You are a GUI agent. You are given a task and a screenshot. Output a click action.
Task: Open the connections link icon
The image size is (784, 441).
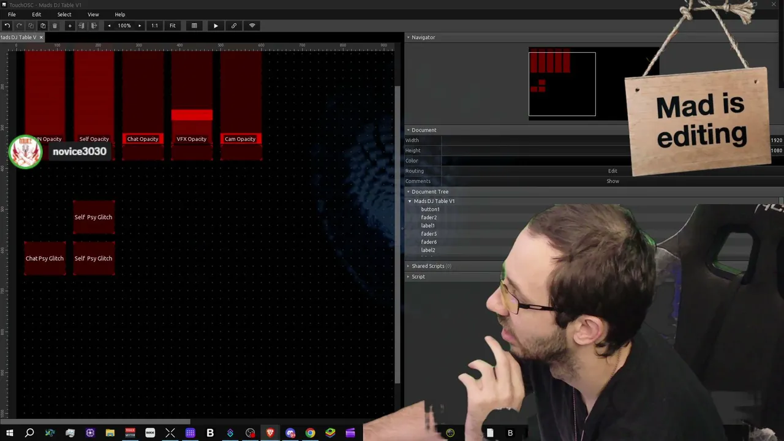[233, 26]
